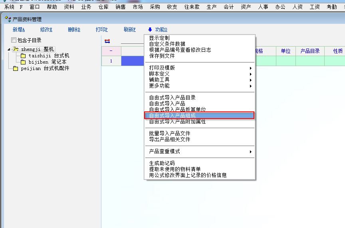Click the bijiben 笔记本 folder icon

(x=23, y=62)
